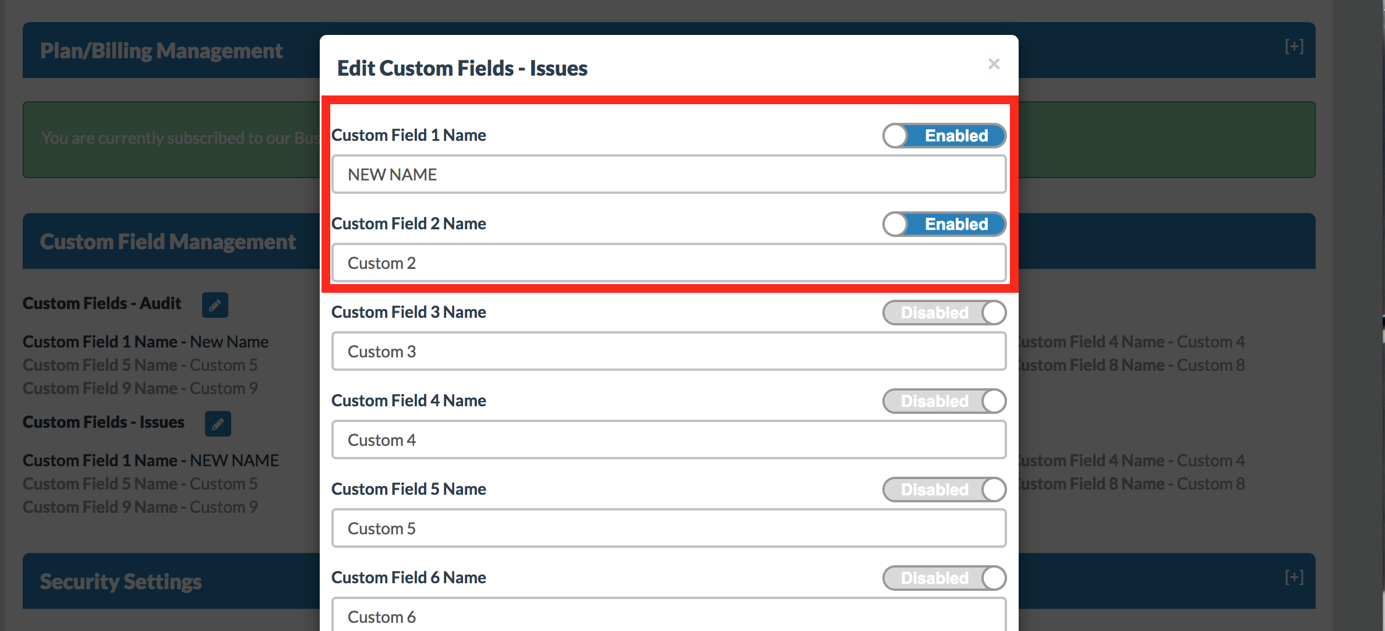Toggle Custom Field 2 Enabled switch
This screenshot has width=1385, height=631.
coord(944,224)
